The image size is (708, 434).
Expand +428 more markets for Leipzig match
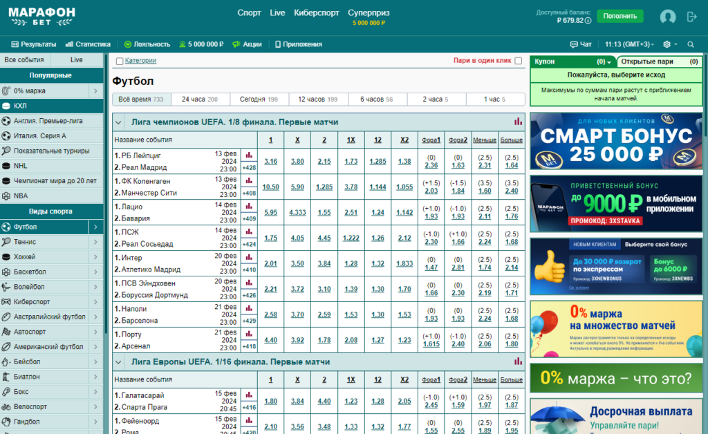tap(249, 167)
